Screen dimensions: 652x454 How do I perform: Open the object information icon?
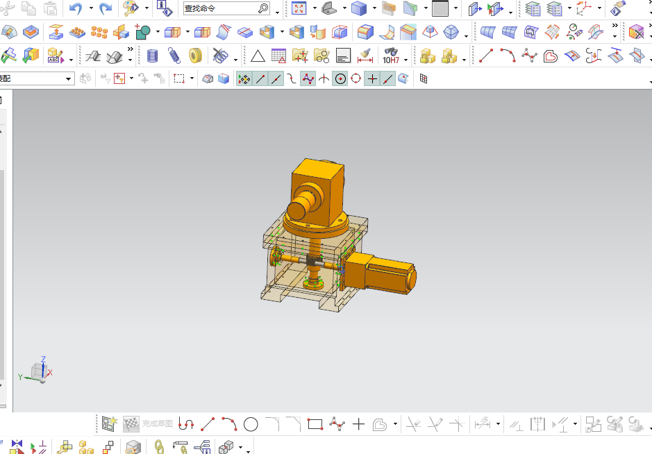(165, 8)
